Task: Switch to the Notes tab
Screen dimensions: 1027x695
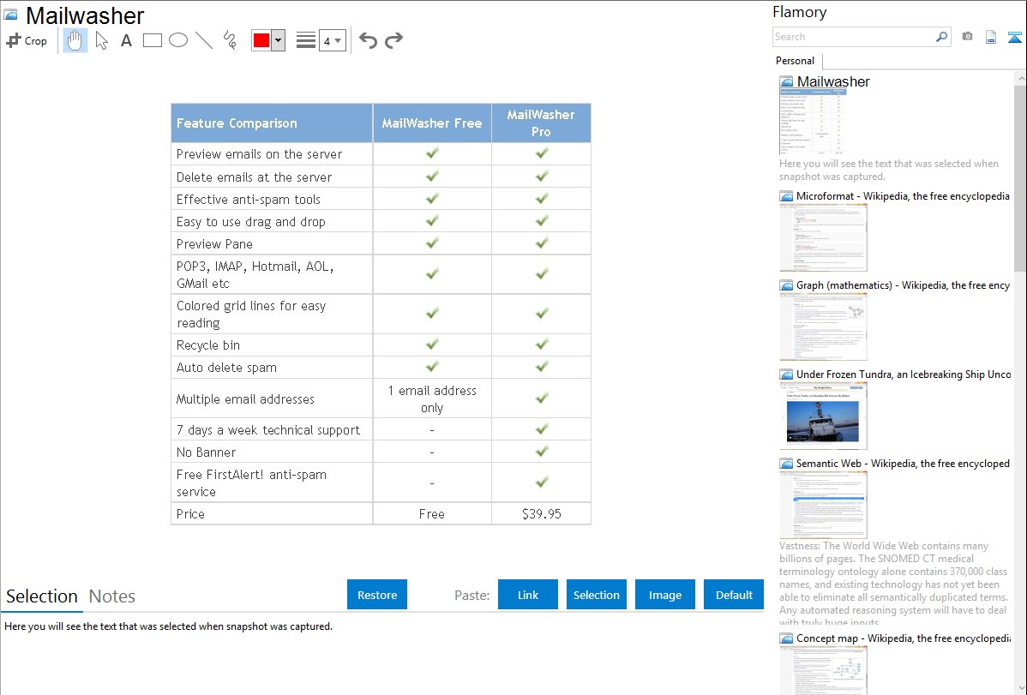Action: (x=112, y=596)
